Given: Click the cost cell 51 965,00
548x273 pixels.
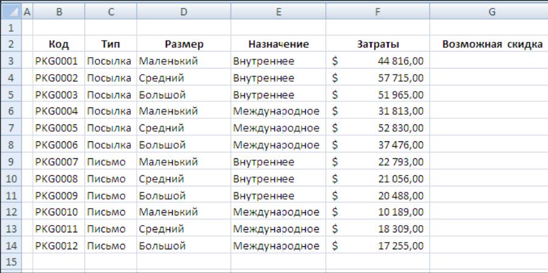Looking at the screenshot, I should [378, 95].
